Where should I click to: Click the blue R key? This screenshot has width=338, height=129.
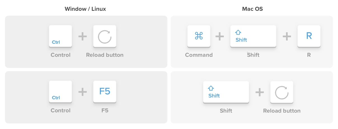coord(309,36)
